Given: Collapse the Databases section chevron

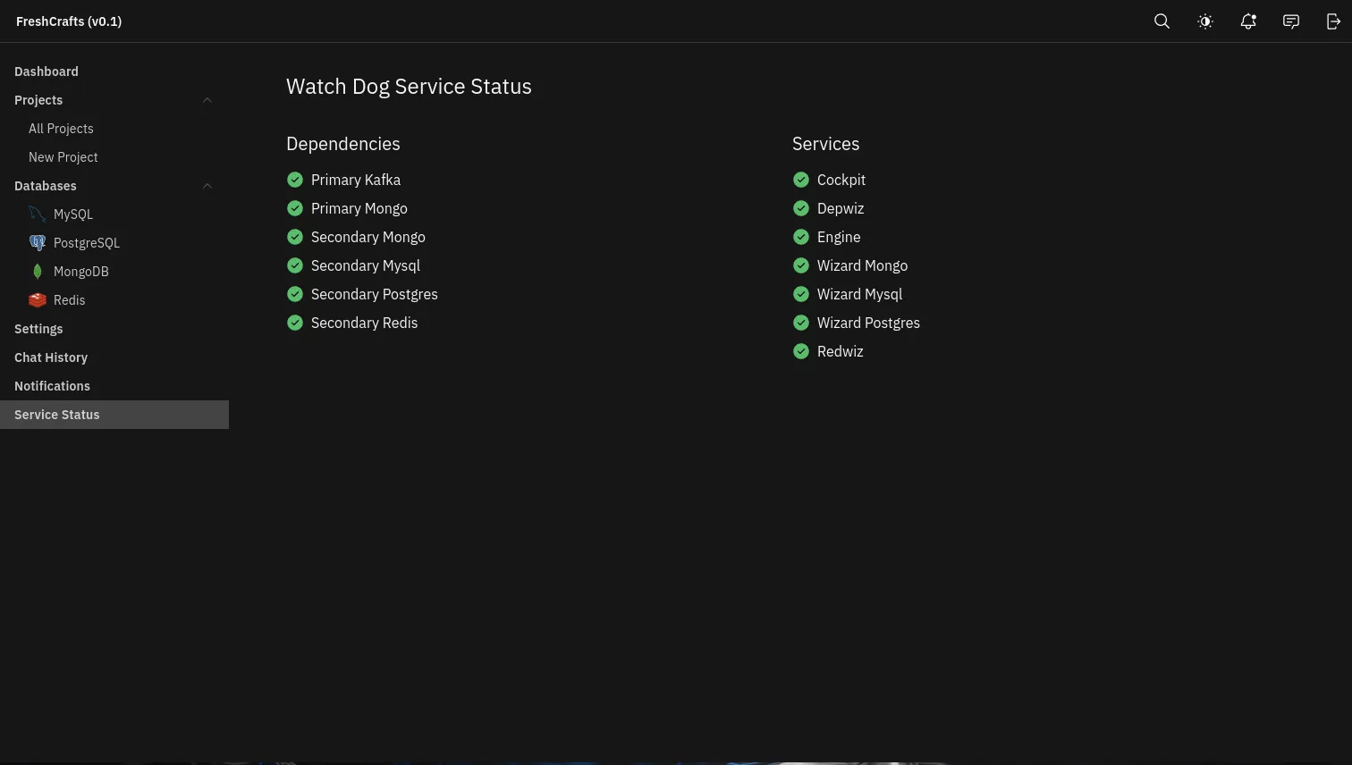Looking at the screenshot, I should (x=207, y=186).
